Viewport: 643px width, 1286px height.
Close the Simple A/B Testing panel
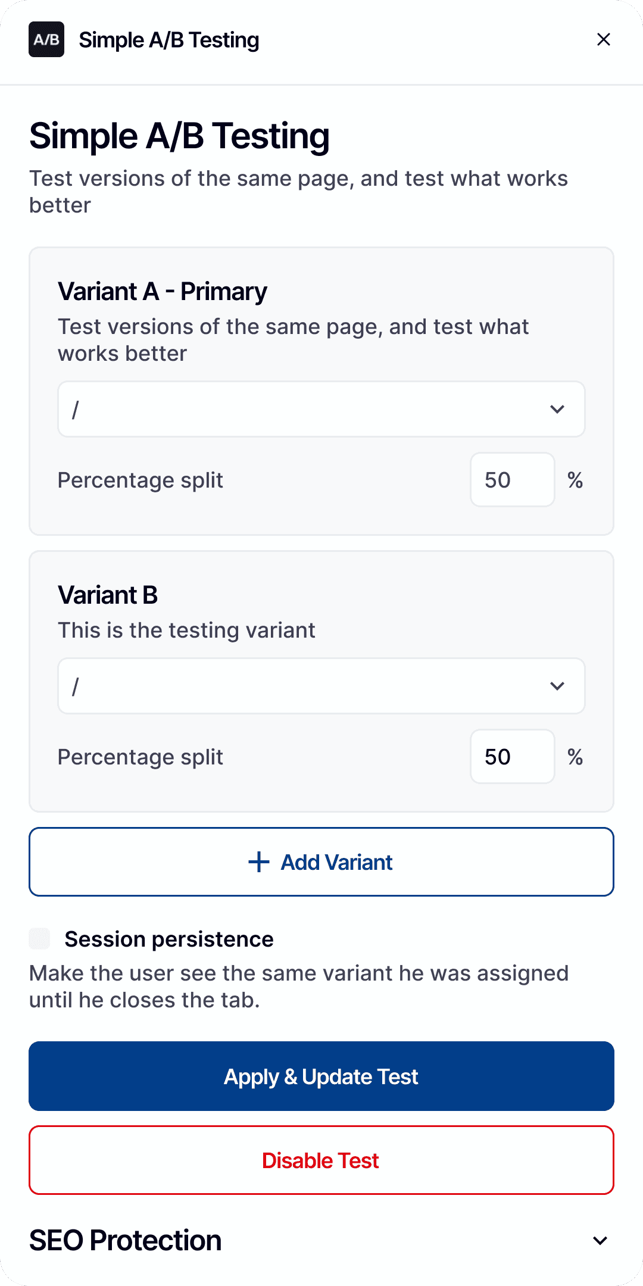point(603,39)
